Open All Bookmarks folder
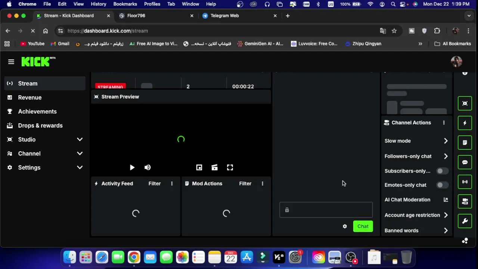Screen dimensions: 478x269 click(453, 44)
